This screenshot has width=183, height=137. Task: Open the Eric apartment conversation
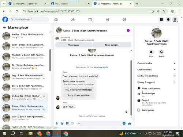click(25, 87)
